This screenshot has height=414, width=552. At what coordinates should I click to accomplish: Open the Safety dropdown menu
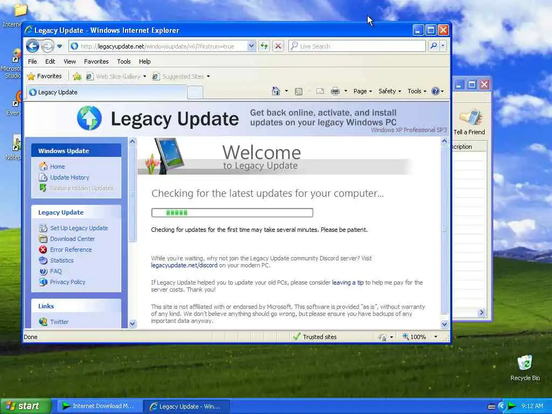pyautogui.click(x=390, y=91)
